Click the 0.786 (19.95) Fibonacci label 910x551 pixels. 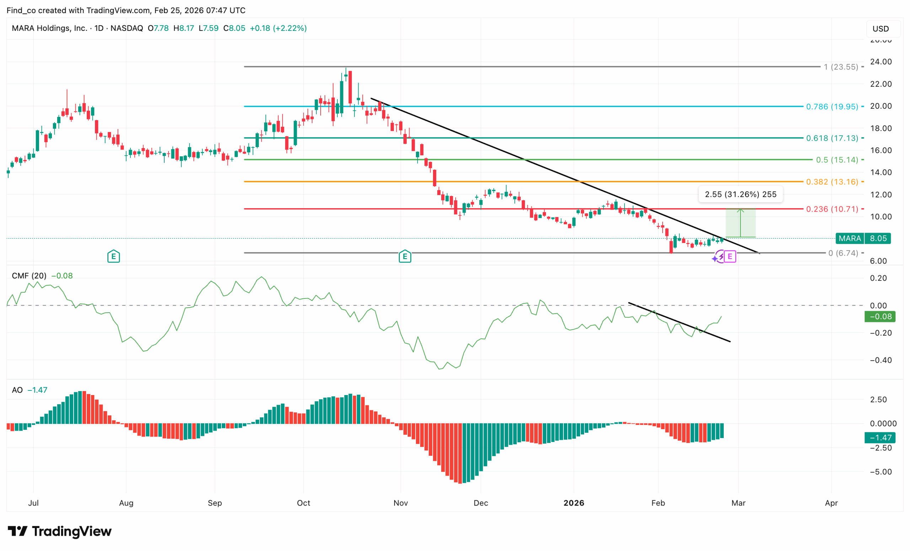832,107
